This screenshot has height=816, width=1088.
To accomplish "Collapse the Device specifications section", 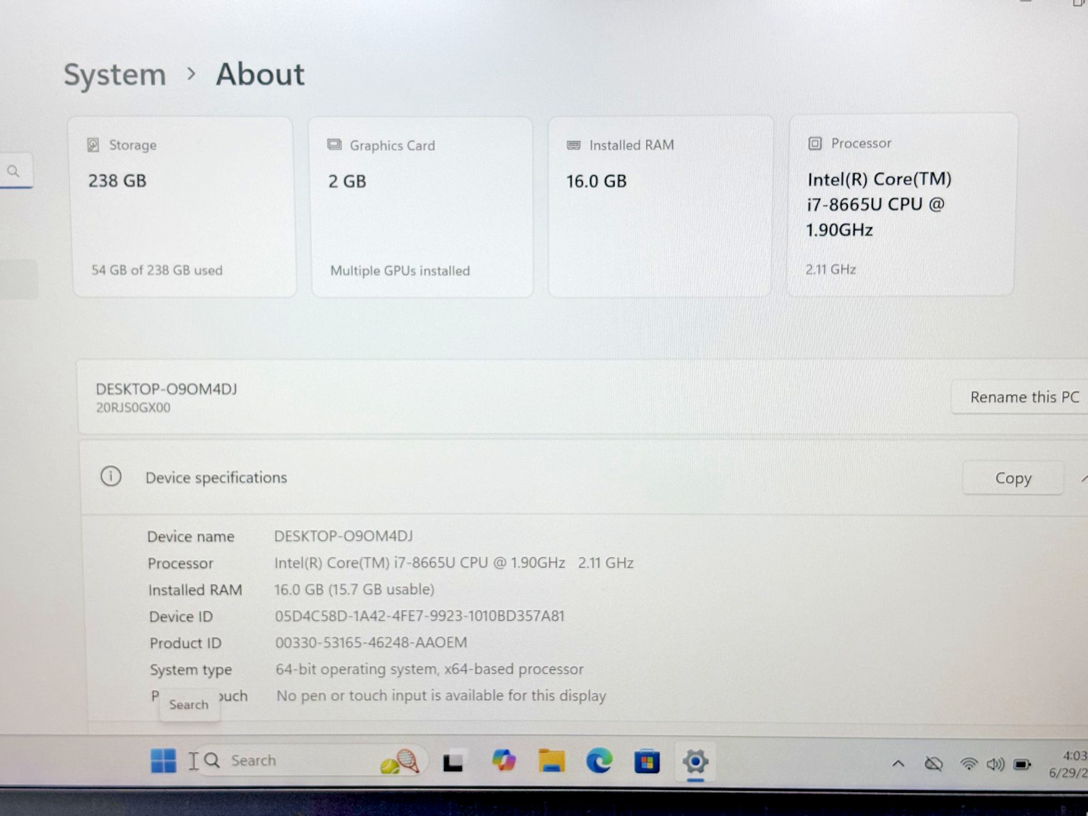I will [1084, 479].
